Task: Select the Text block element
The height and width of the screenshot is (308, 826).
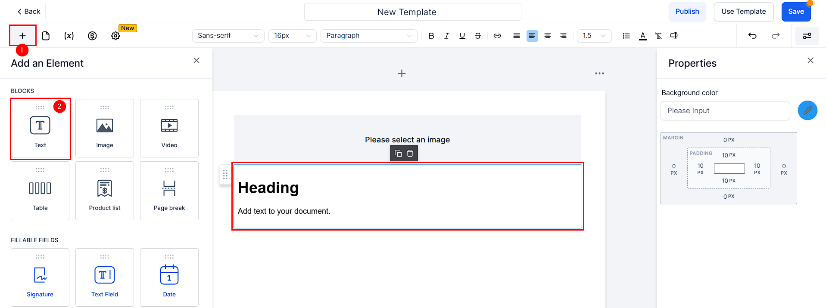Action: tap(40, 128)
